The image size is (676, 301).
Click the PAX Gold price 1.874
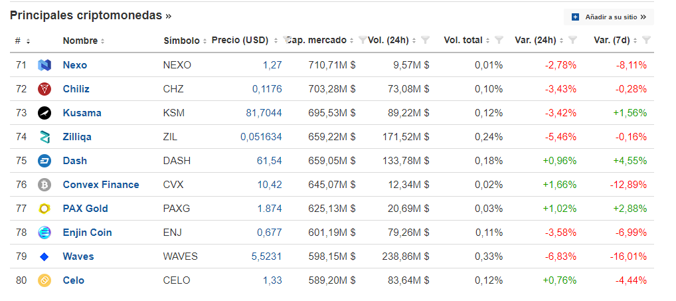270,209
